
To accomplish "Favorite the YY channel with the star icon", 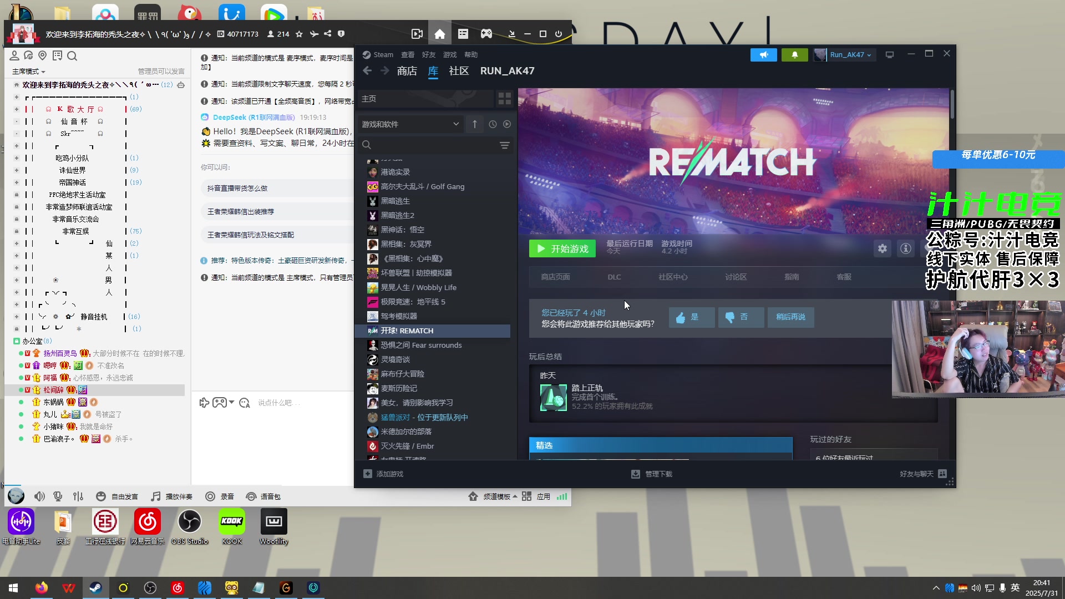I will click(x=299, y=34).
